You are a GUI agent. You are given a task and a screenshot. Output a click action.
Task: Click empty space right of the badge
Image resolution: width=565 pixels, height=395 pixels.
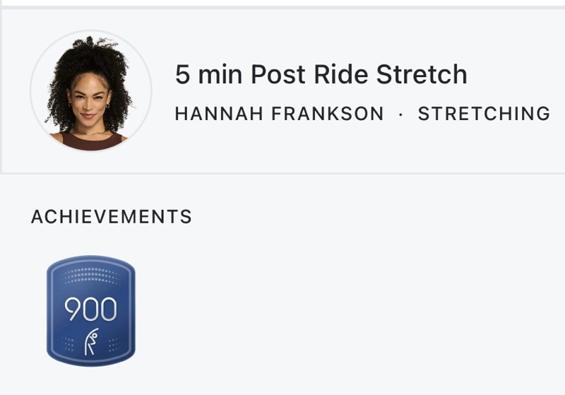pos(318,311)
